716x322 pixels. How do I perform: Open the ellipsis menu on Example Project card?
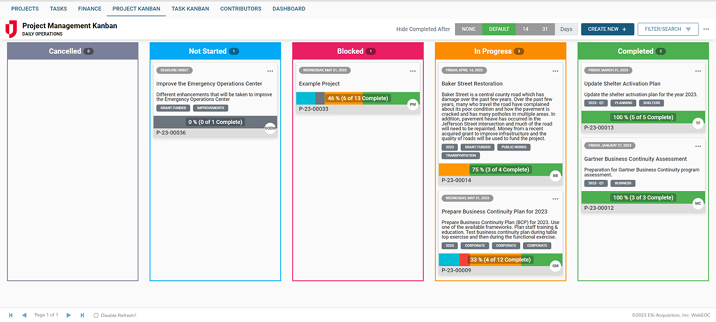(413, 71)
